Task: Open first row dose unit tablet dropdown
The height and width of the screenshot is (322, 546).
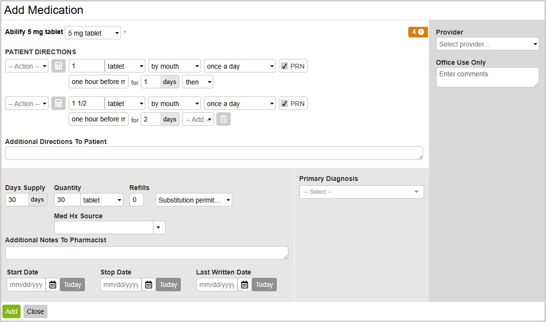Action: click(125, 66)
